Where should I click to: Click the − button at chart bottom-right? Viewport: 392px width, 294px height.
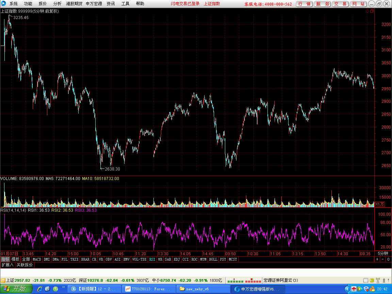(x=383, y=259)
